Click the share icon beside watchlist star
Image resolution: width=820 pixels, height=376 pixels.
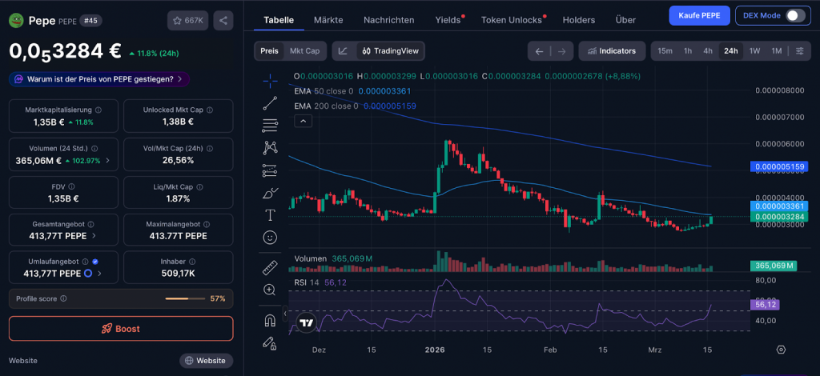pyautogui.click(x=223, y=21)
